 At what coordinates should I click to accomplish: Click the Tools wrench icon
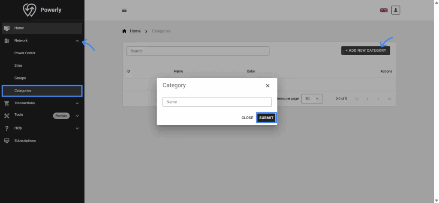pos(6,115)
